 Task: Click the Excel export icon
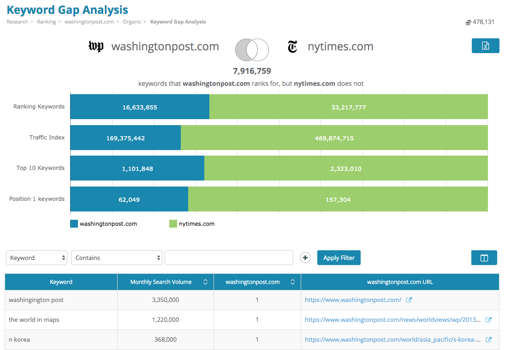tap(485, 46)
